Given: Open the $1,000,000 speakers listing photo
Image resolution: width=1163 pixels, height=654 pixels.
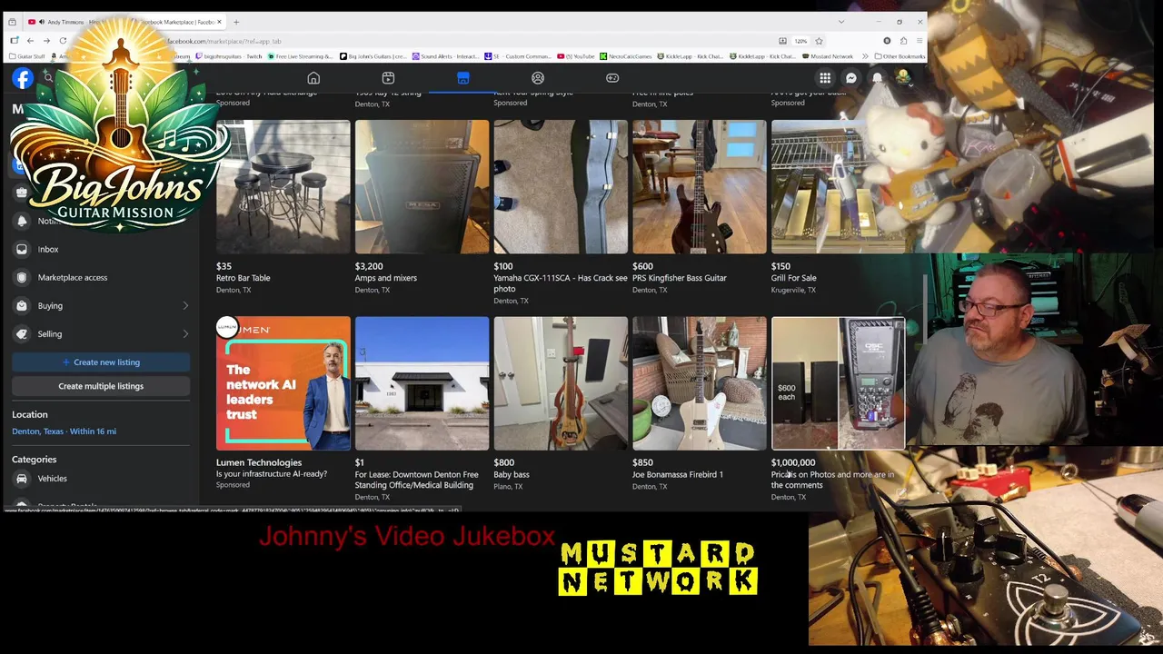Looking at the screenshot, I should (x=838, y=383).
